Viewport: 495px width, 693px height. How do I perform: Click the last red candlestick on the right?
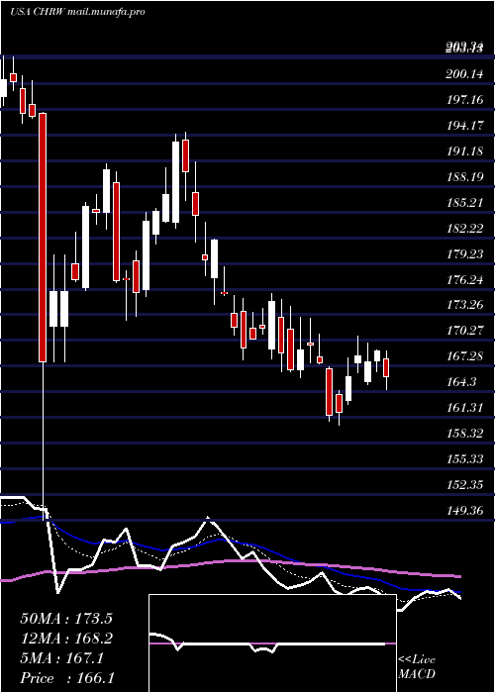tap(386, 367)
